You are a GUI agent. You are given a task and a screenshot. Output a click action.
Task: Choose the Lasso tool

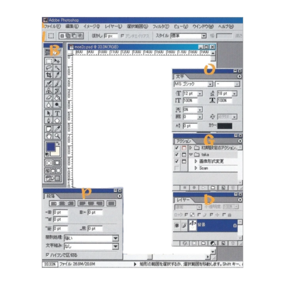point(49,68)
